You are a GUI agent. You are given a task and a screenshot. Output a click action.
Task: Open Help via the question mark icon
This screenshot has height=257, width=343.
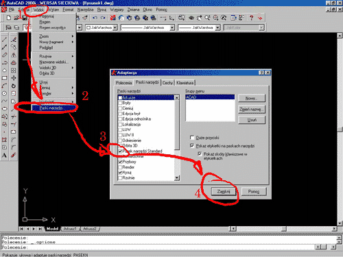(251, 18)
